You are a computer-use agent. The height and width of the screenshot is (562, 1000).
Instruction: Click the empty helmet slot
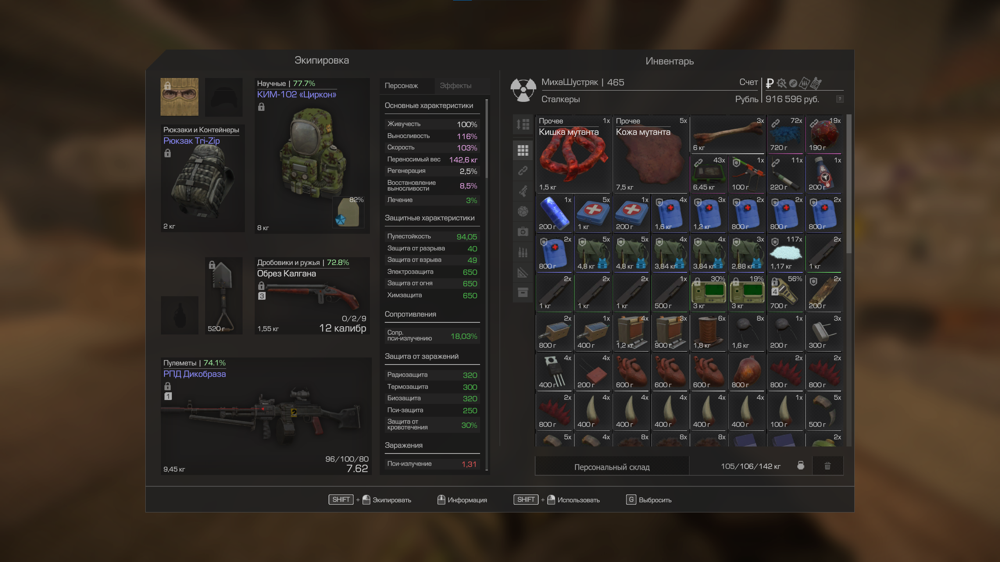[224, 97]
